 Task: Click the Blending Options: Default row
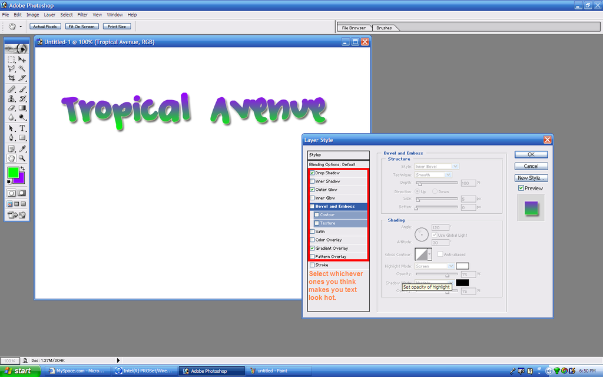pos(338,164)
